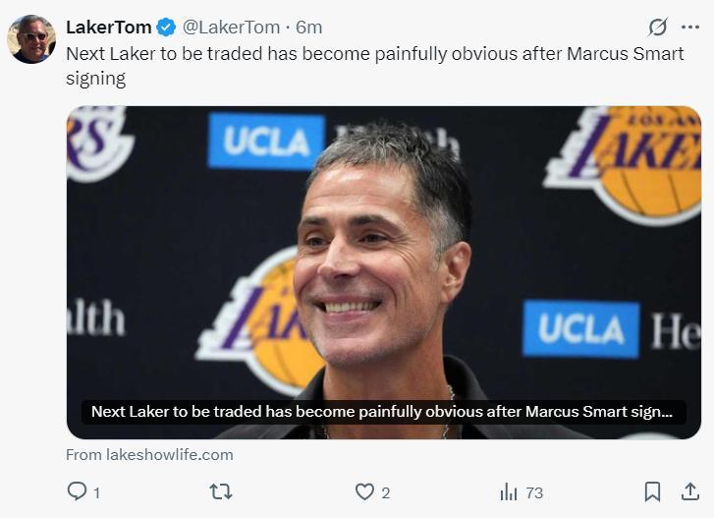Click the share upload arrow icon
This screenshot has width=714, height=518.
(690, 491)
